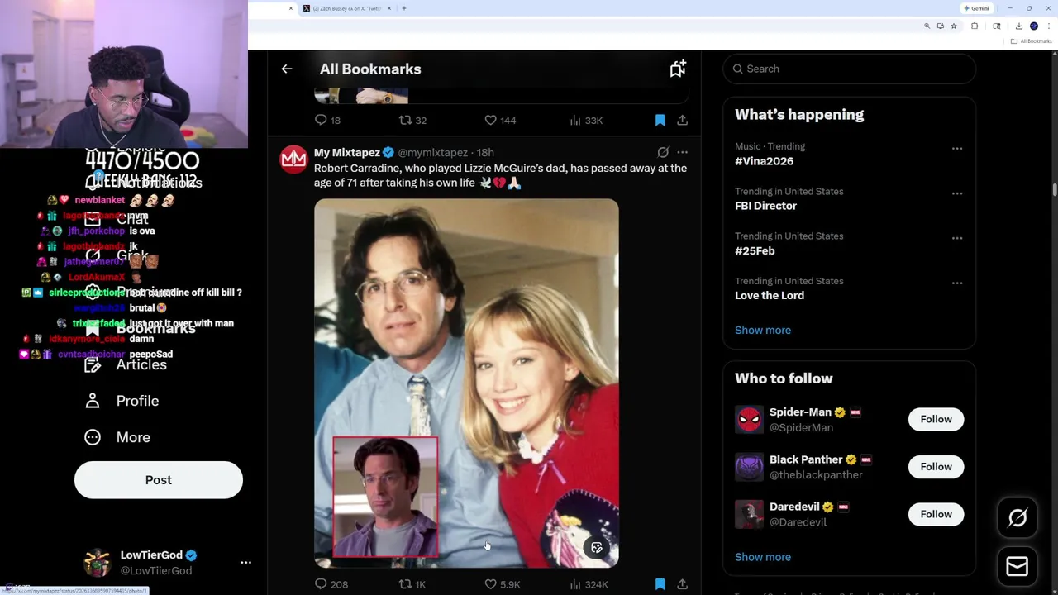Open the 18h timestamp link
This screenshot has width=1058, height=595.
tap(485, 153)
